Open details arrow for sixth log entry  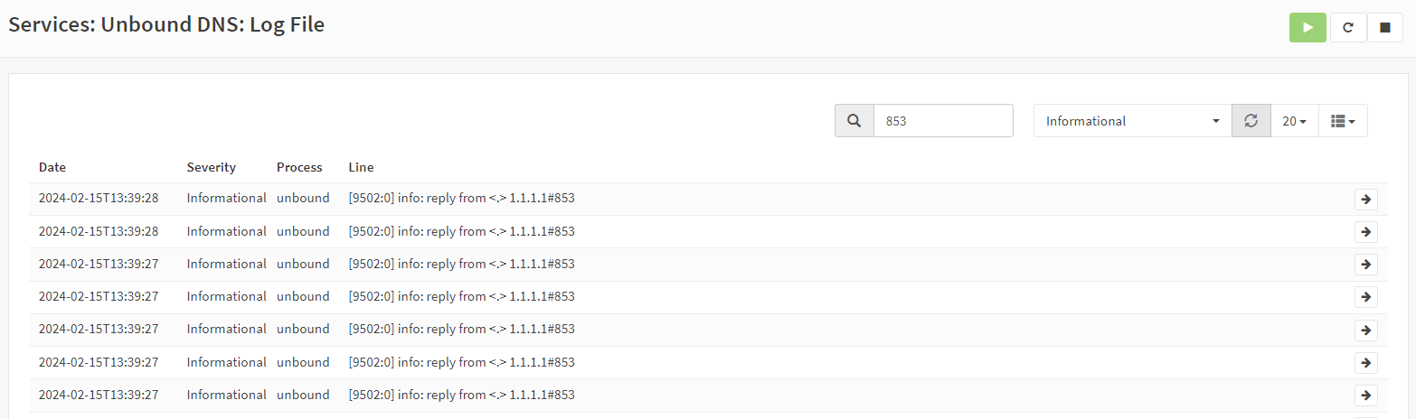click(x=1365, y=362)
